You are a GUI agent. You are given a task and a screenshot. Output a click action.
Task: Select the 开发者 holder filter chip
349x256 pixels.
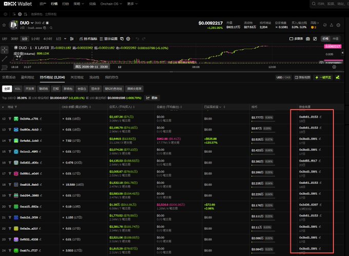tap(30, 89)
